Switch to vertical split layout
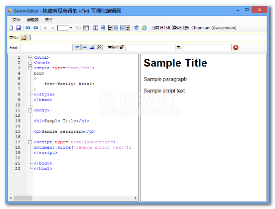275x209 pixels. click(96, 28)
